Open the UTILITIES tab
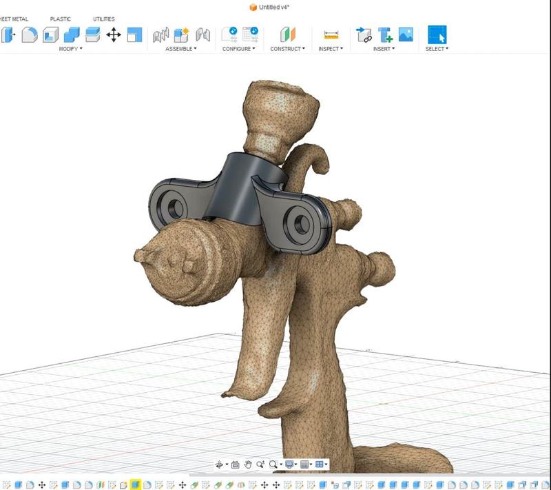 coord(104,19)
